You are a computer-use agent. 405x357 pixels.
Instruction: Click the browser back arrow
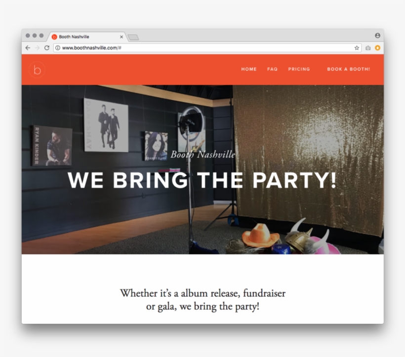[28, 48]
